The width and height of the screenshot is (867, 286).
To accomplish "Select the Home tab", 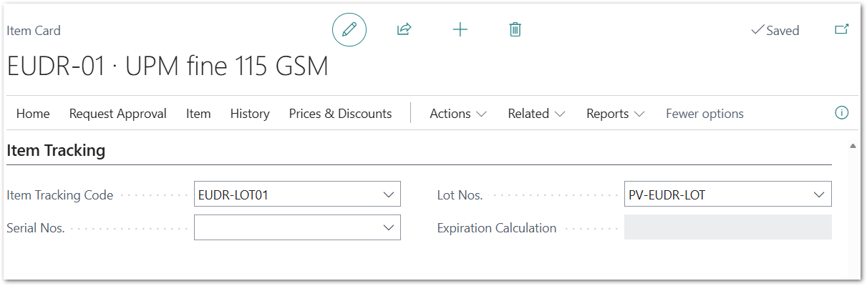I will (x=33, y=114).
